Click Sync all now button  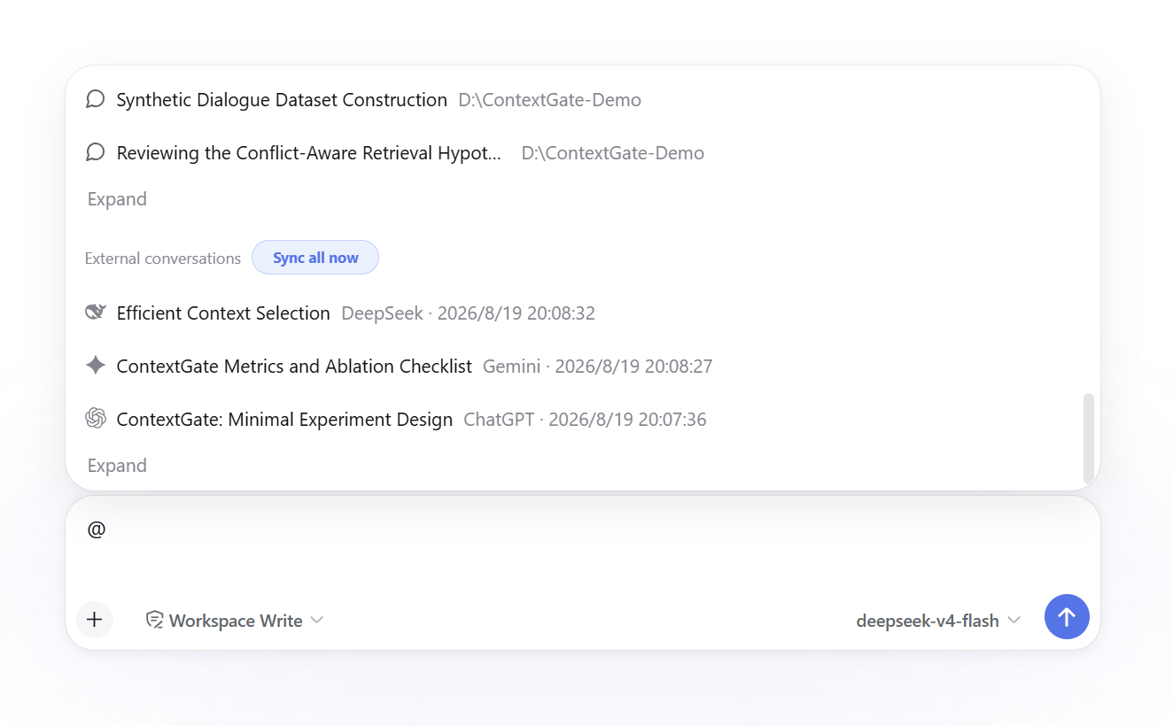click(315, 258)
